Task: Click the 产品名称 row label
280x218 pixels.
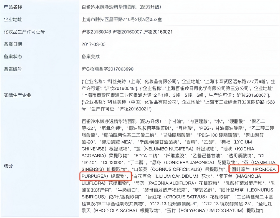Action: pos(13,7)
